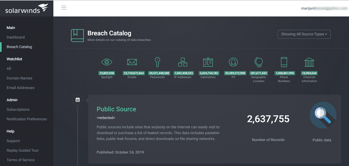This screenshot has width=349, height=166.
Task: Click the 16,904,544 Financial Information badge
Action: click(x=309, y=73)
